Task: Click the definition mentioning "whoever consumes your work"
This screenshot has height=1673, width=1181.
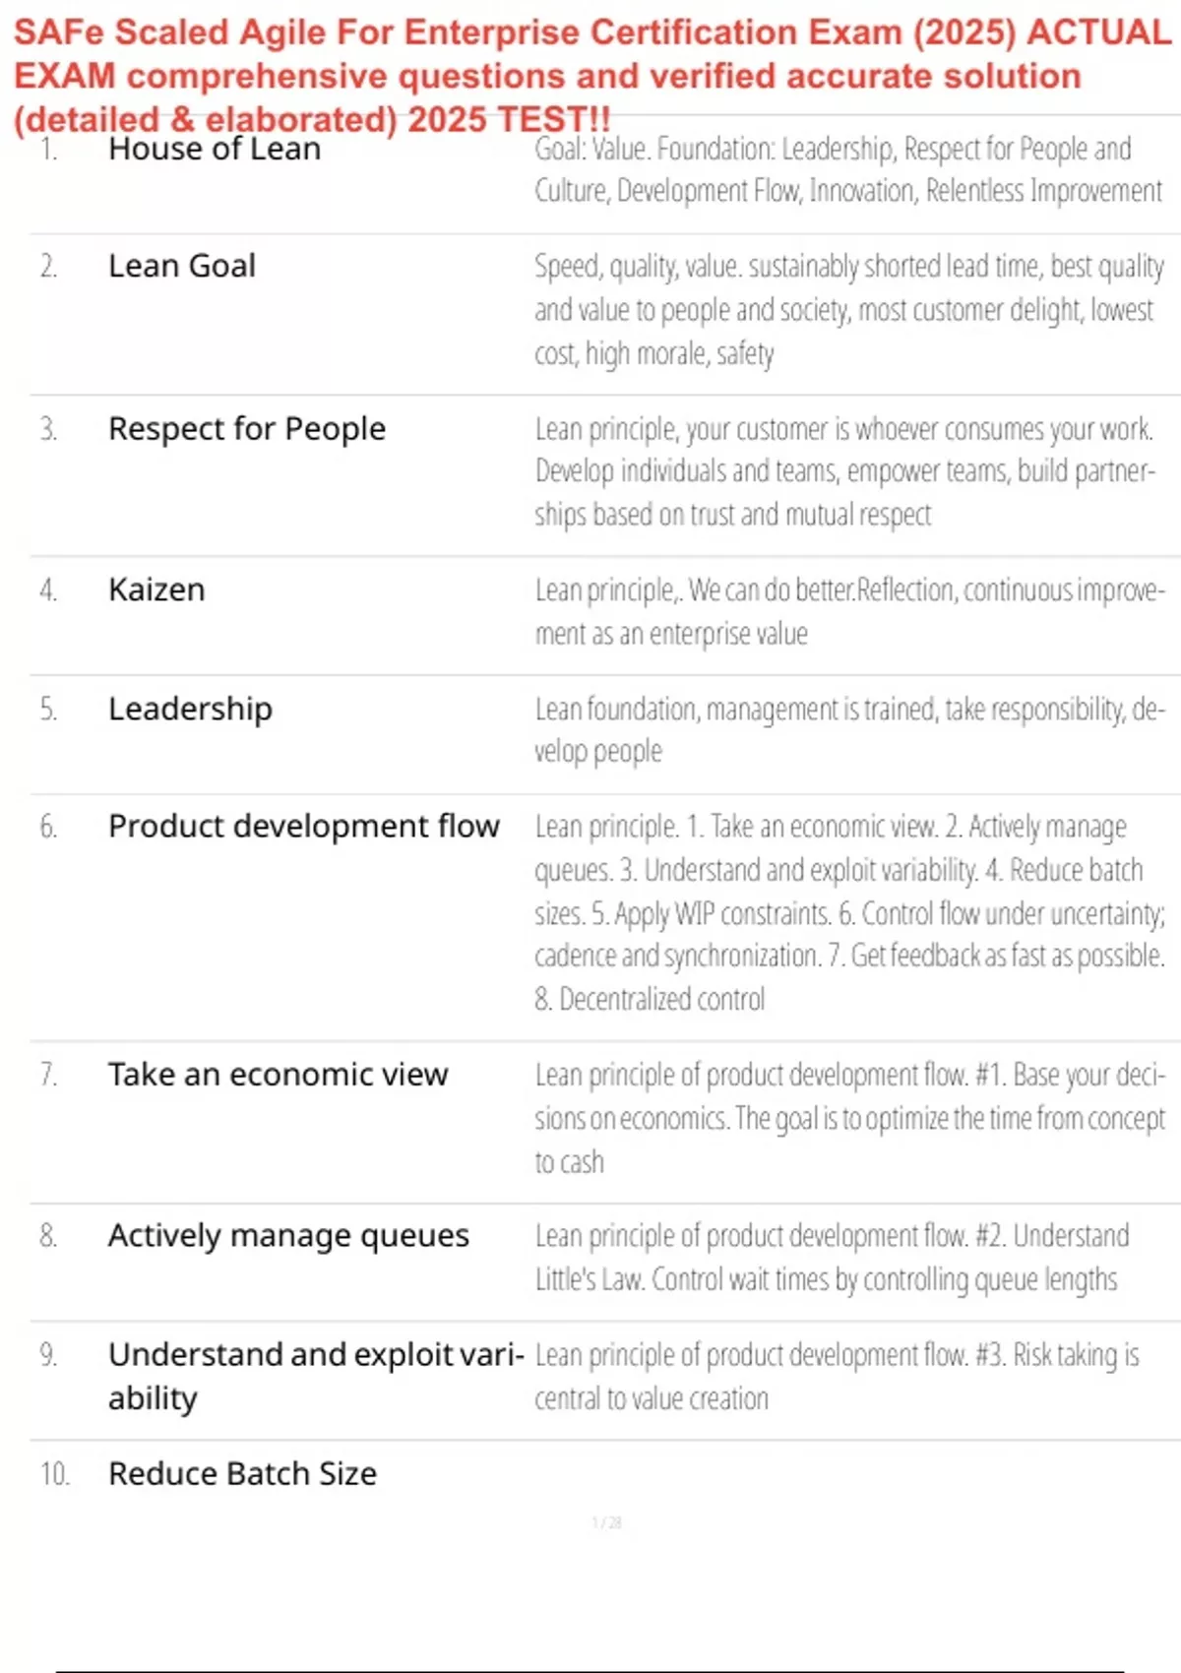Action: coord(844,471)
